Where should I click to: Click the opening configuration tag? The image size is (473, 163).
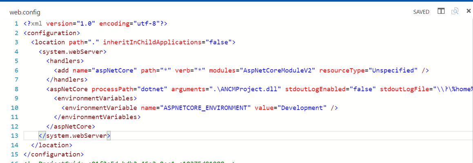click(51, 33)
